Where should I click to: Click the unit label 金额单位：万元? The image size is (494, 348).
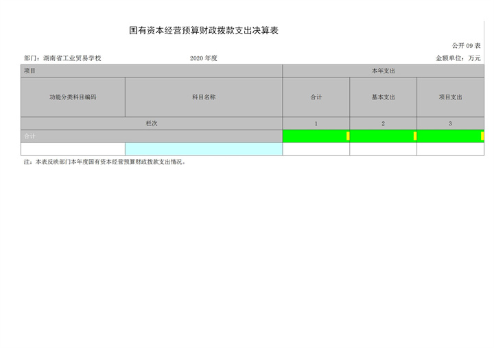coord(458,58)
